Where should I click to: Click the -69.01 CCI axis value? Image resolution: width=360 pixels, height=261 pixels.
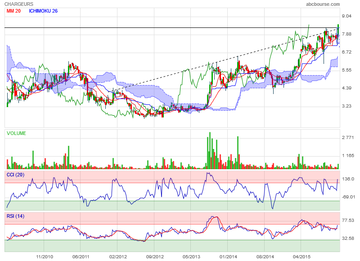tap(348, 197)
